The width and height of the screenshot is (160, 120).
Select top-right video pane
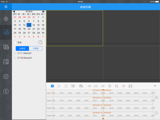pos(132,28)
